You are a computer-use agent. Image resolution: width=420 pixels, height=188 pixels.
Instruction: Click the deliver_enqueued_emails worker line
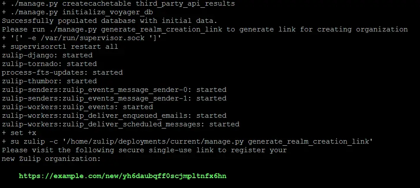click(x=114, y=116)
